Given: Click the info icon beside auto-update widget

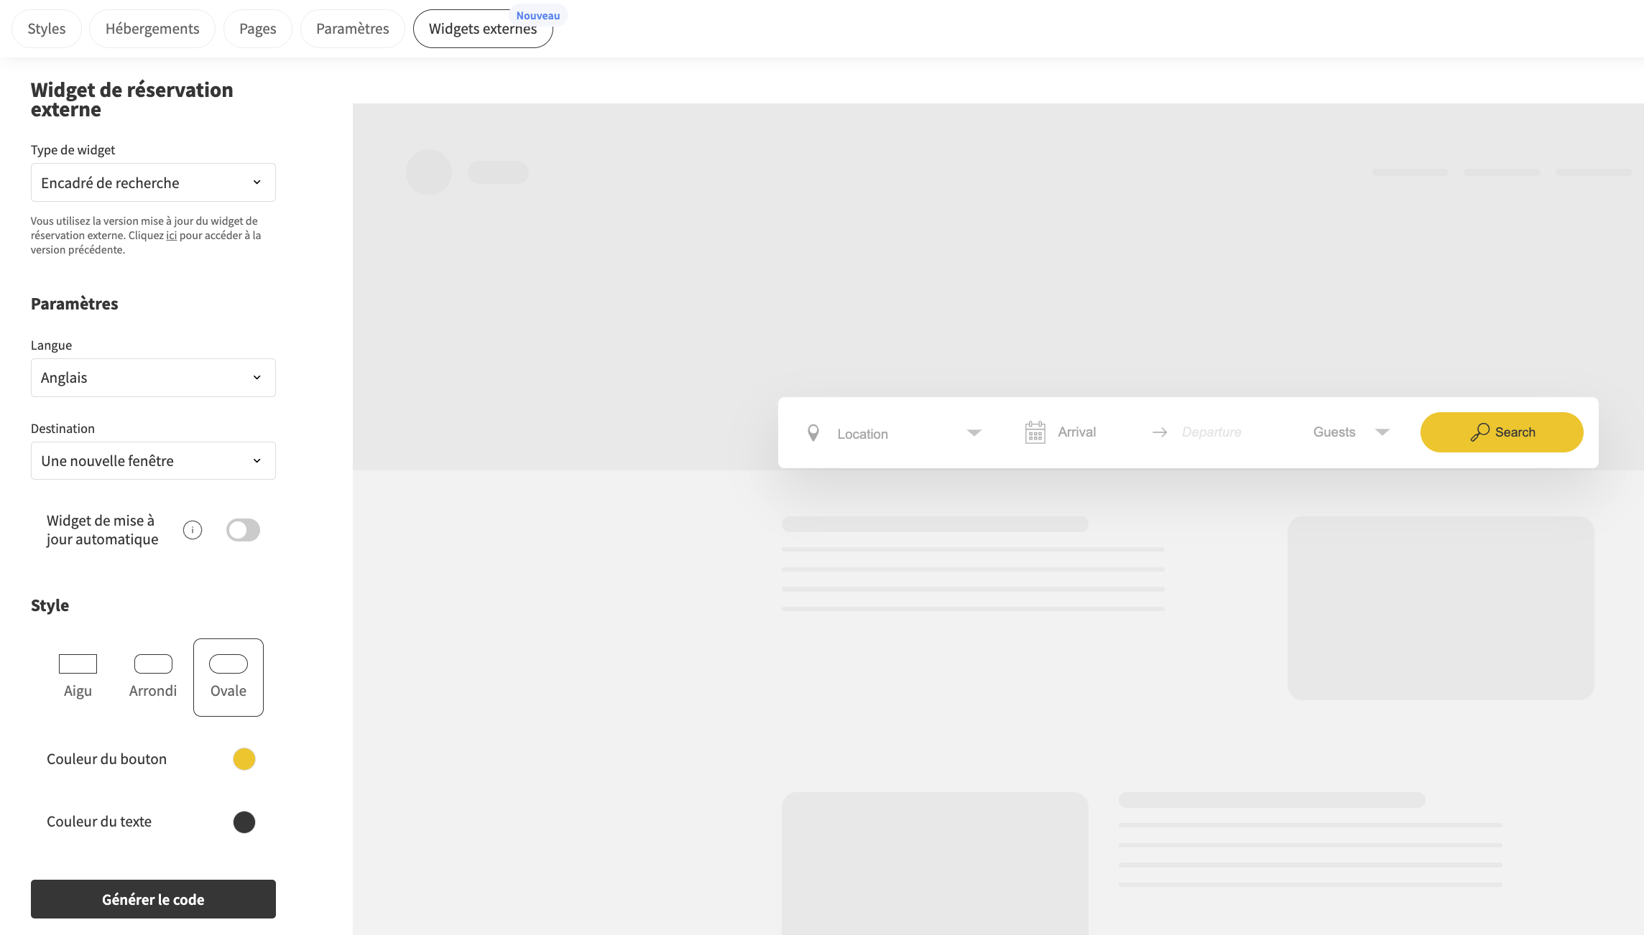Looking at the screenshot, I should 191,530.
